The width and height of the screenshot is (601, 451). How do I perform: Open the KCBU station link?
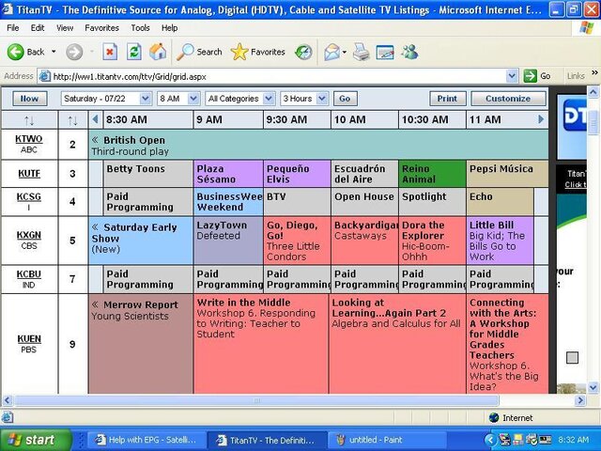click(29, 274)
